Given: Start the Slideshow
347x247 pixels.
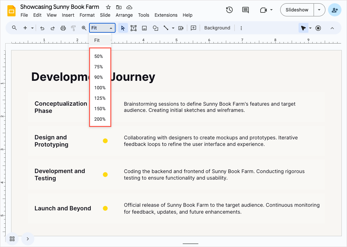Looking at the screenshot, I should click(x=297, y=10).
